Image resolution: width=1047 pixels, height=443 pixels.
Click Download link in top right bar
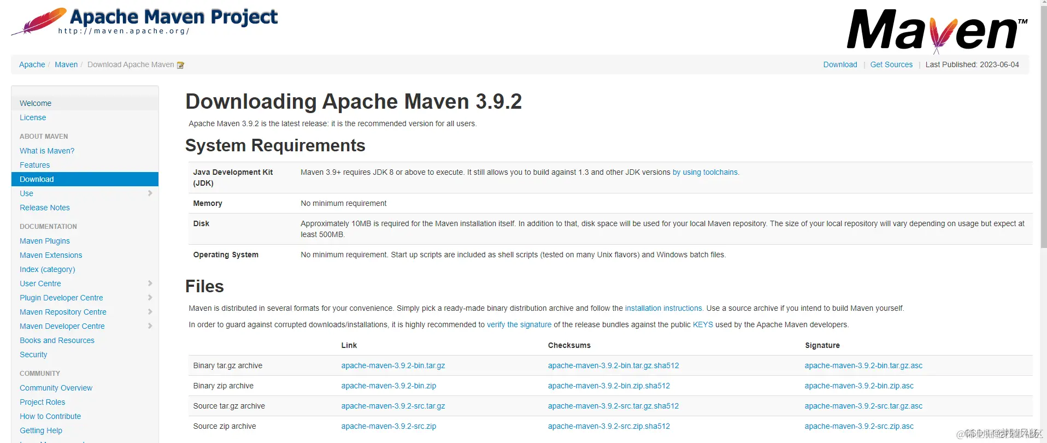pyautogui.click(x=840, y=64)
